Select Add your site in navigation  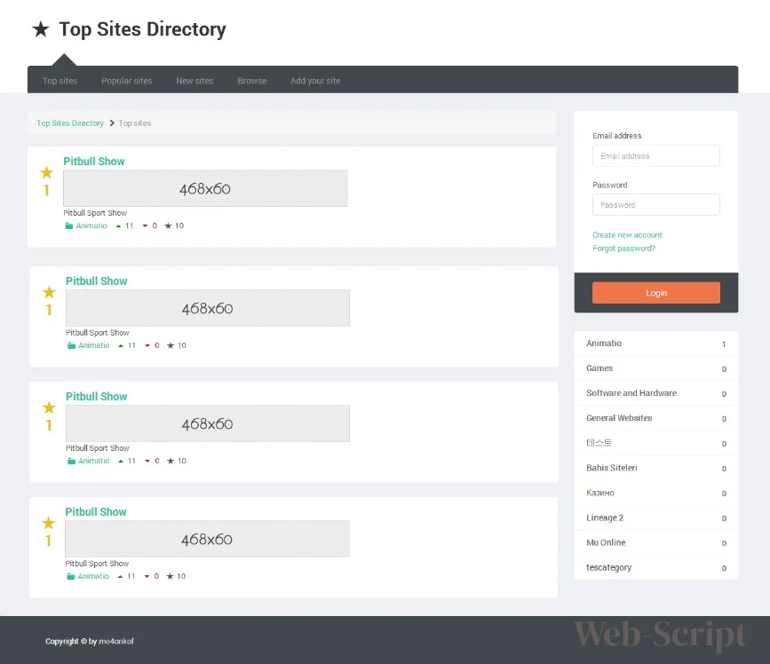pyautogui.click(x=315, y=81)
